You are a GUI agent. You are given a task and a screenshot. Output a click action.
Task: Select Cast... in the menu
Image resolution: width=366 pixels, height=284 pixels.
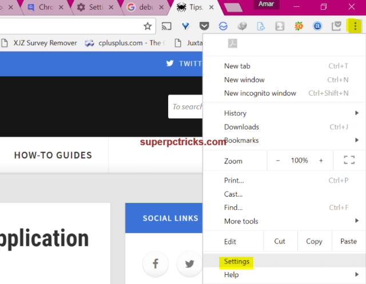(284, 194)
